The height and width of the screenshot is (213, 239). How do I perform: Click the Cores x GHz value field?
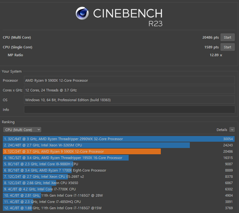(x=129, y=90)
